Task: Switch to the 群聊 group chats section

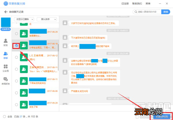Action: [x=5, y=55]
